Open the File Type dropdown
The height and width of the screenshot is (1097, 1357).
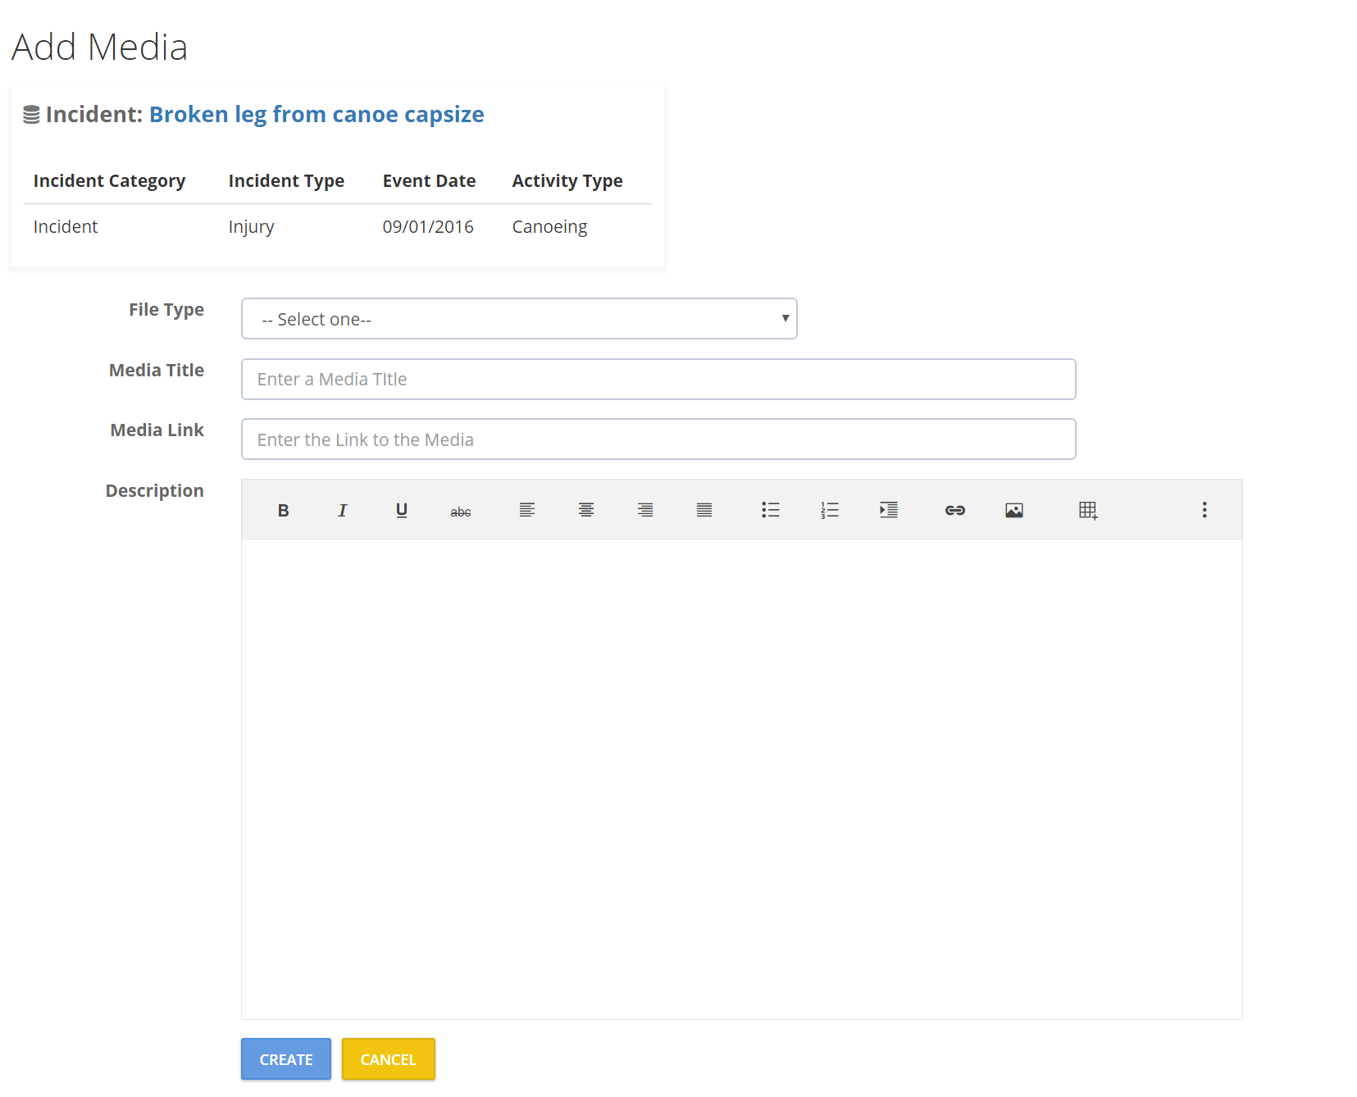519,319
